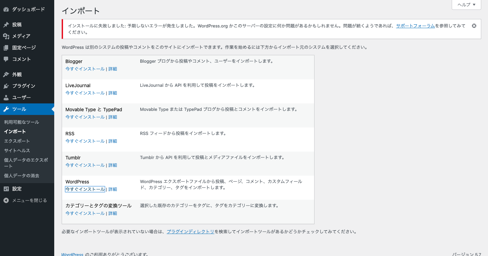
Task: Click the page icon beside 固定ページ
Action: [x=6, y=48]
